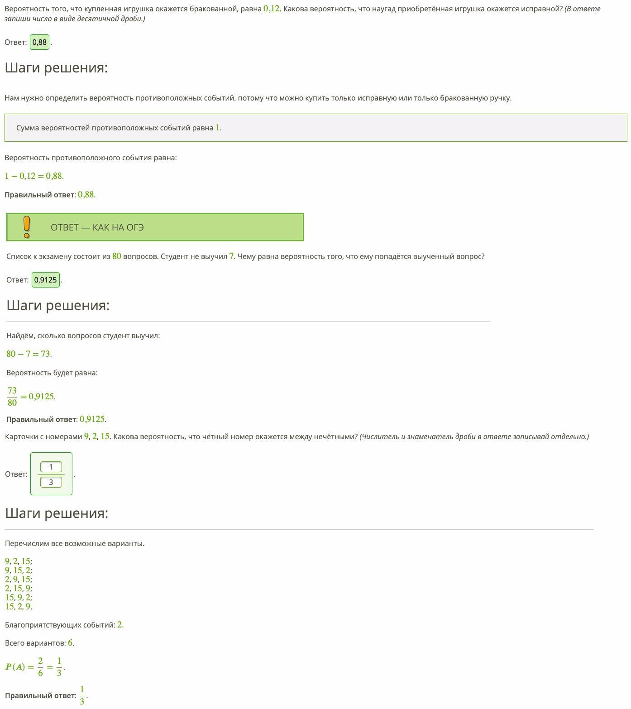The width and height of the screenshot is (631, 709).
Task: Click the denominator field containing 3
Action: 51,482
